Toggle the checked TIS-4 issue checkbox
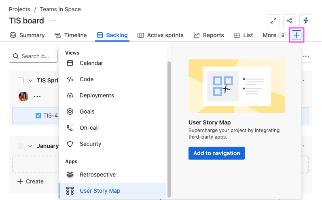Screen dimensions: 322x200 point(38,116)
